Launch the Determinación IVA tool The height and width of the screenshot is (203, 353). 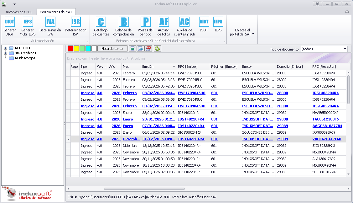pyautogui.click(x=50, y=22)
